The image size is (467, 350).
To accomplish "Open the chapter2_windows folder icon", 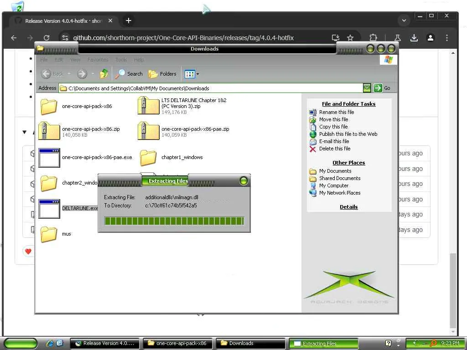I will tap(48, 183).
